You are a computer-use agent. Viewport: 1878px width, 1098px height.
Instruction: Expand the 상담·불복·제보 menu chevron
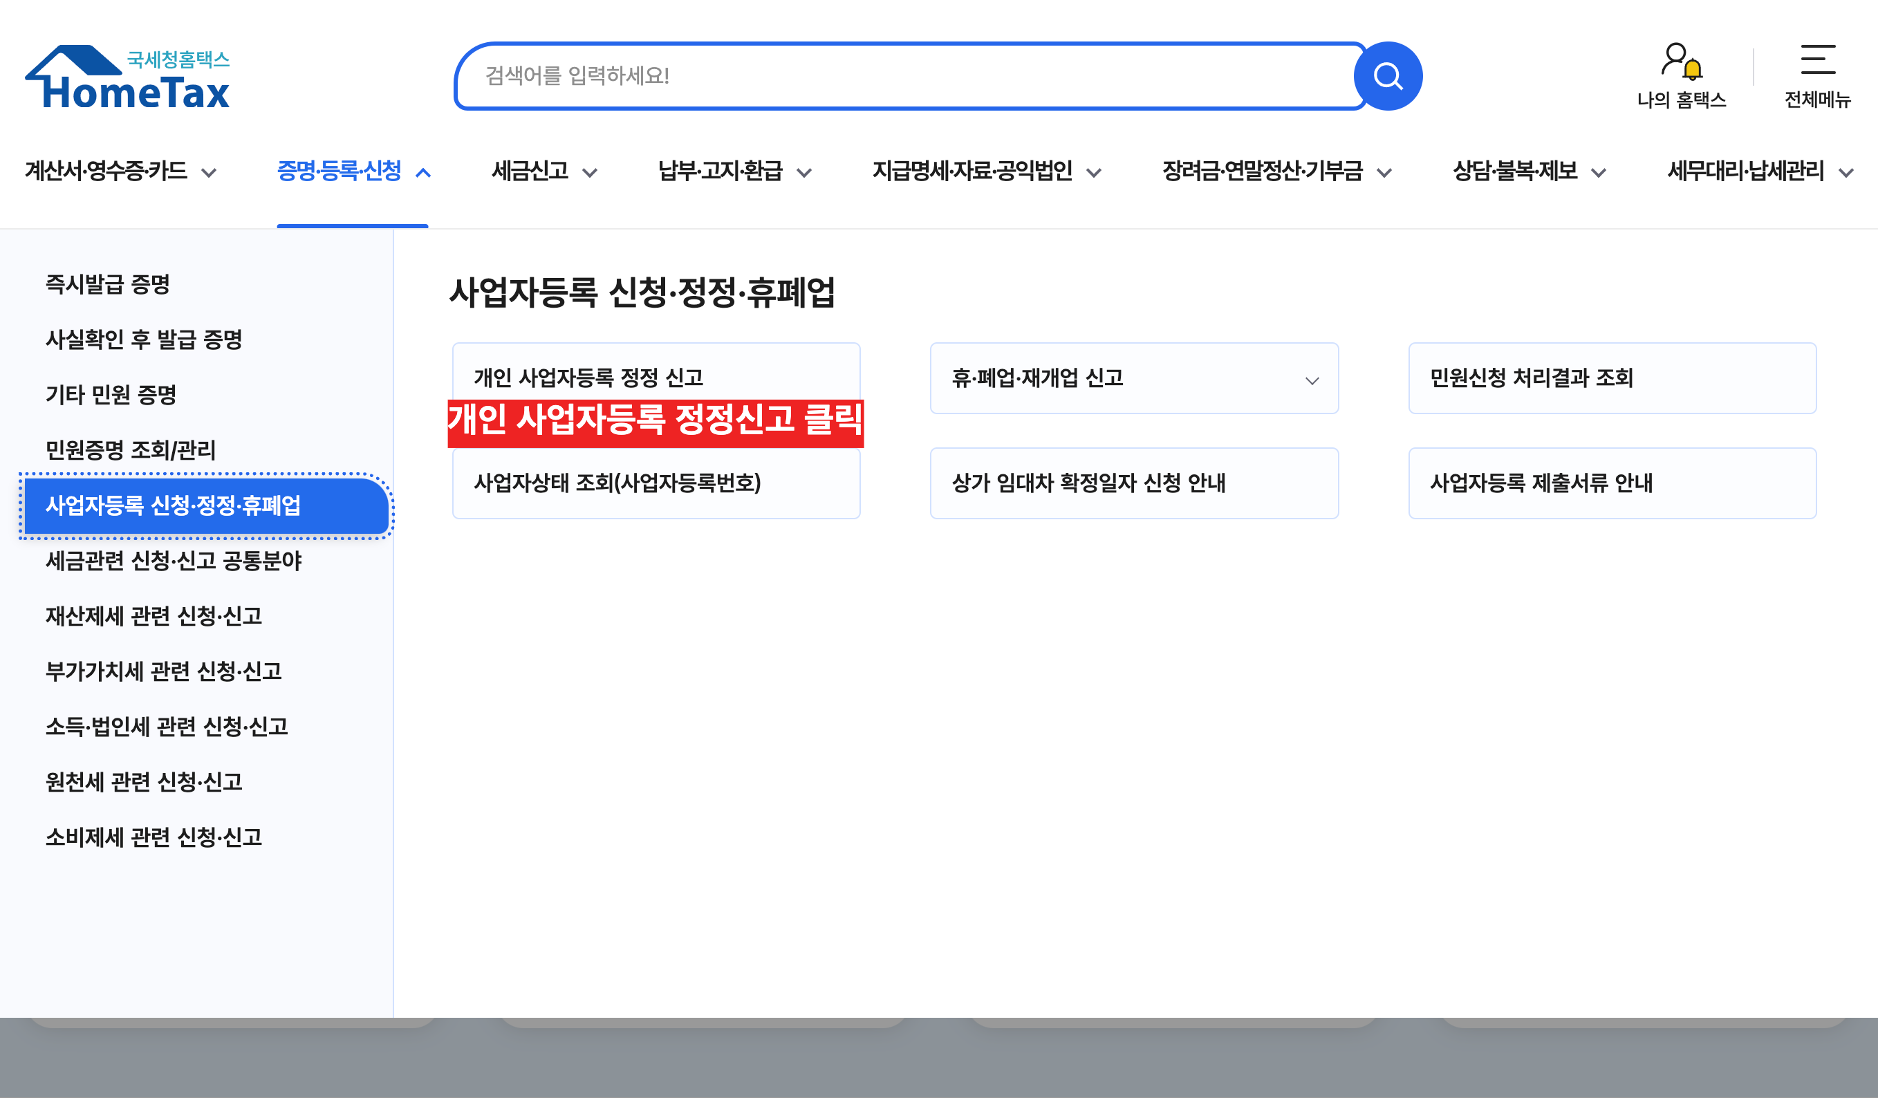pos(1599,173)
